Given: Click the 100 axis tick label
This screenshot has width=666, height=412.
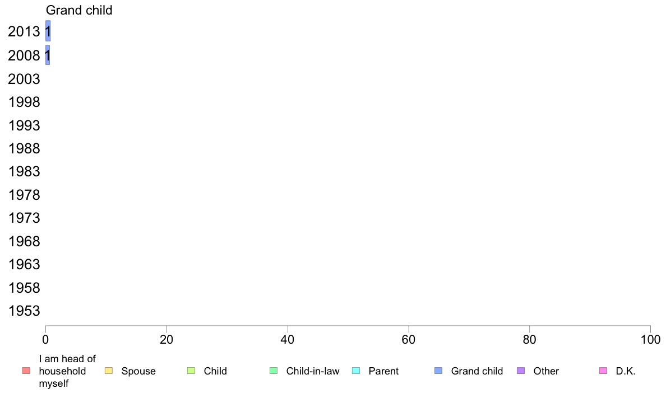Looking at the screenshot, I should click(x=650, y=339).
